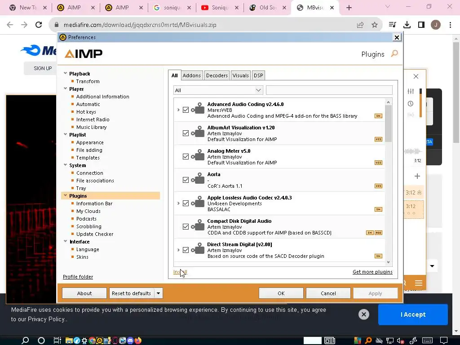
Task: Collapse the Player tree section
Action: tap(66, 88)
